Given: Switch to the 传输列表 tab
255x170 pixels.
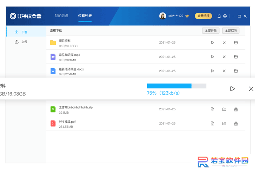Looking at the screenshot, I should [x=85, y=16].
